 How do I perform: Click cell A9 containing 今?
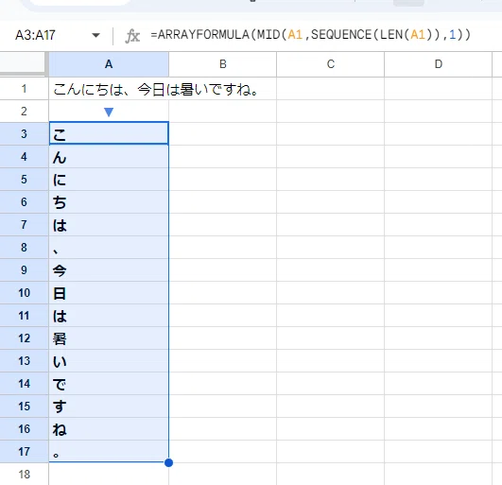click(x=109, y=270)
